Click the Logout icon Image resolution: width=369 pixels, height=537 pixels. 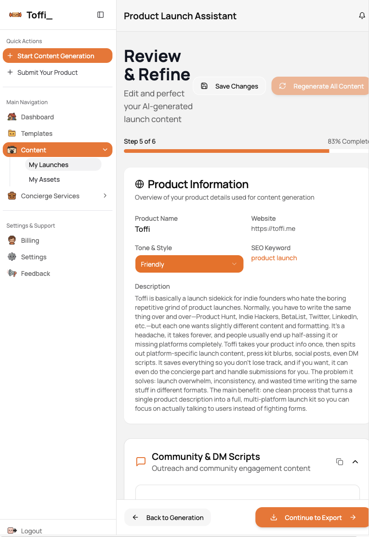pyautogui.click(x=12, y=531)
